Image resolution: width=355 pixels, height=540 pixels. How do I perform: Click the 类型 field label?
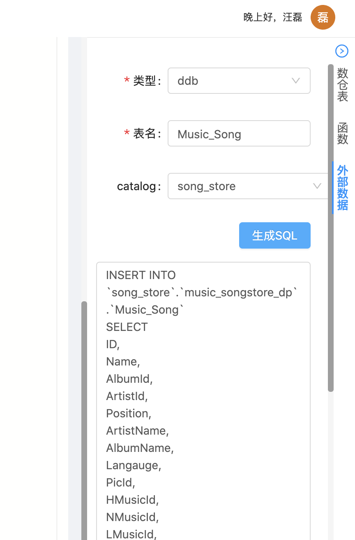145,81
